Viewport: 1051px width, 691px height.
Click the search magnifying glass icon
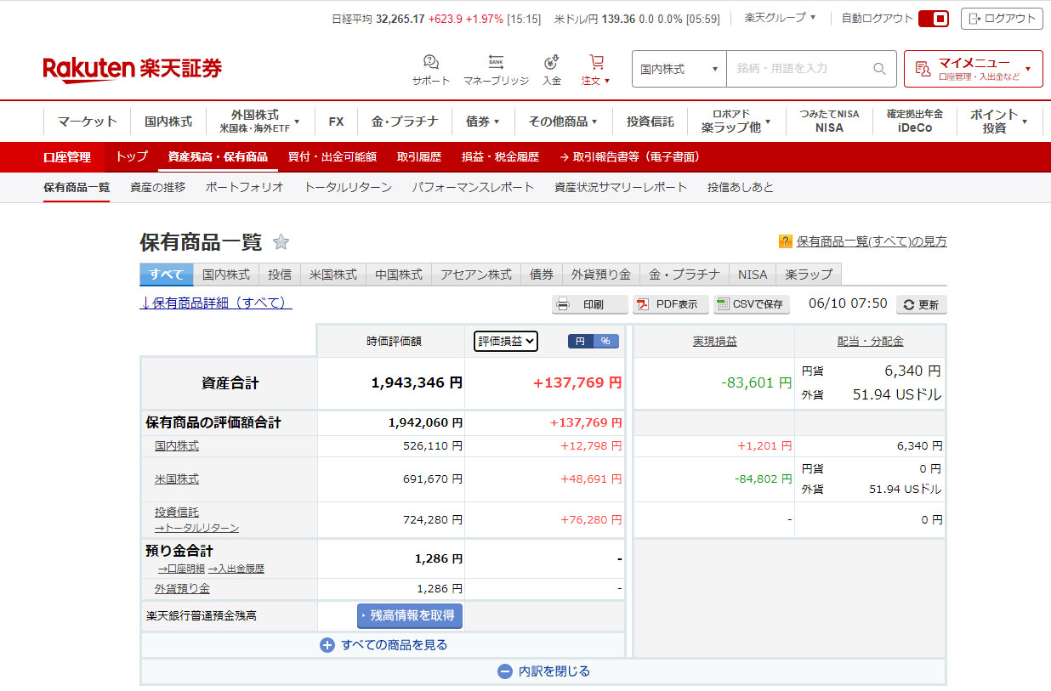[879, 69]
